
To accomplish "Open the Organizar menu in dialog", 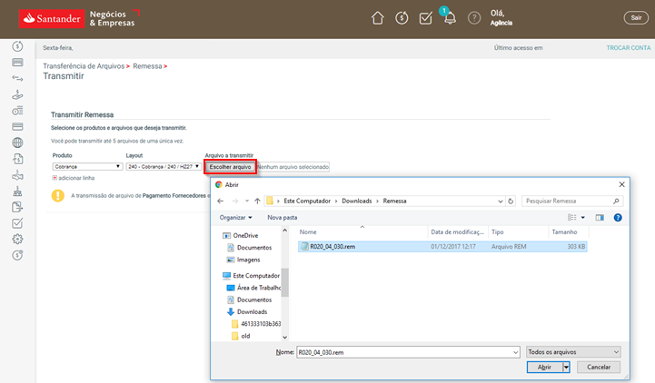I will [236, 218].
